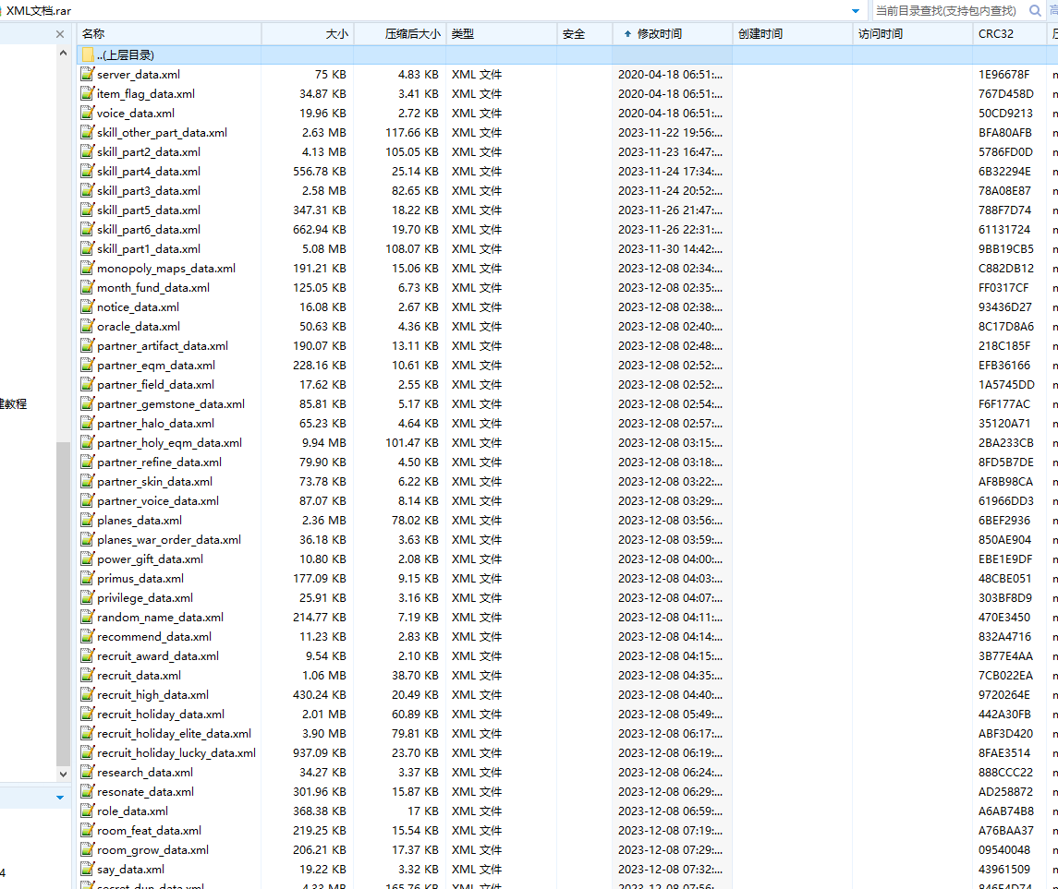This screenshot has width=1058, height=889.
Task: Click CRC32 value 1E96678F
Action: [1004, 74]
